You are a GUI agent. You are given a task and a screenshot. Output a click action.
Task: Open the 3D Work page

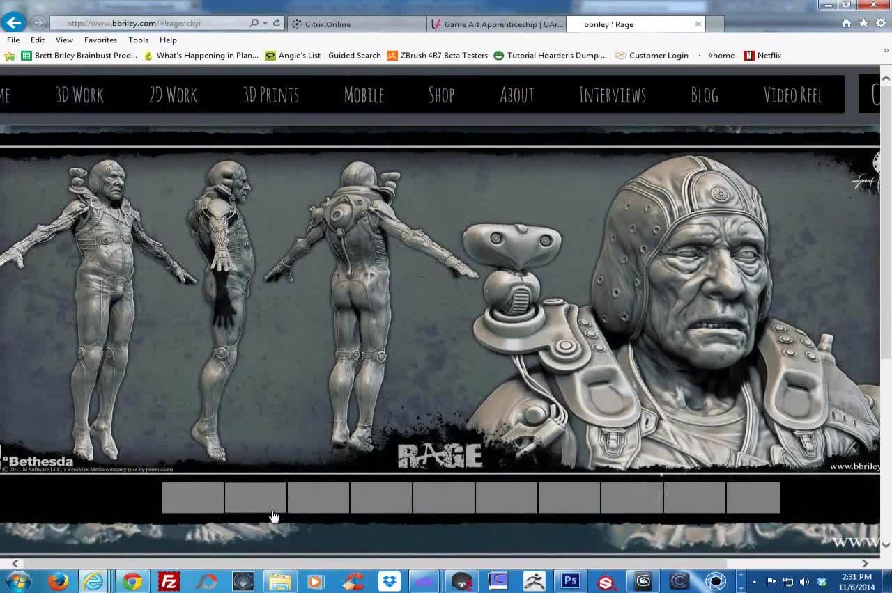pos(79,95)
